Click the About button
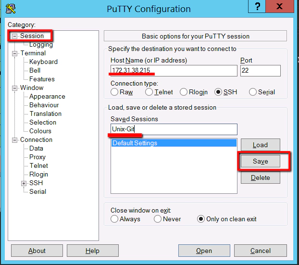This screenshot has width=299, height=265. (37, 251)
